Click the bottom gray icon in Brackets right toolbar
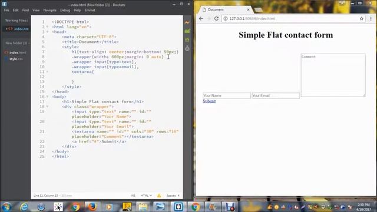 coord(187,48)
